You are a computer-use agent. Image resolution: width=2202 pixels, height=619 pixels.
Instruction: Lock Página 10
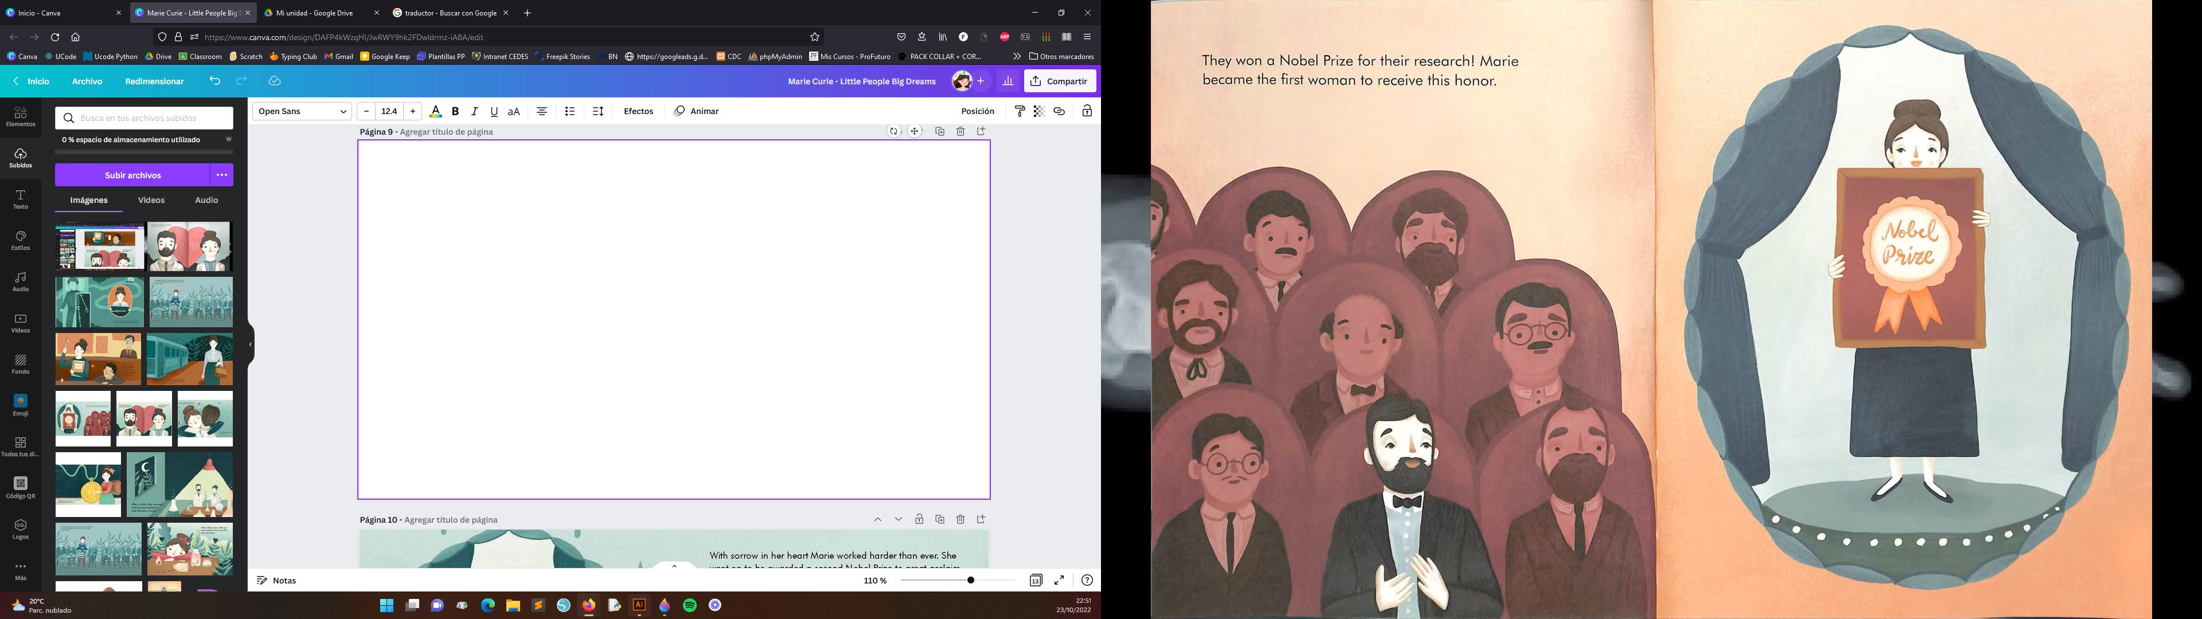tap(919, 519)
